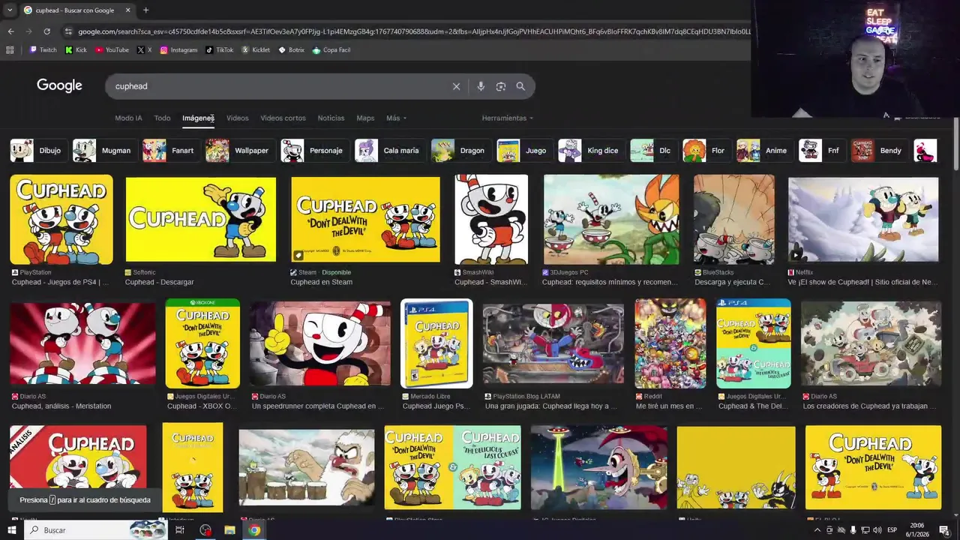Open Chrome from the taskbar
The image size is (960, 540).
pos(255,530)
